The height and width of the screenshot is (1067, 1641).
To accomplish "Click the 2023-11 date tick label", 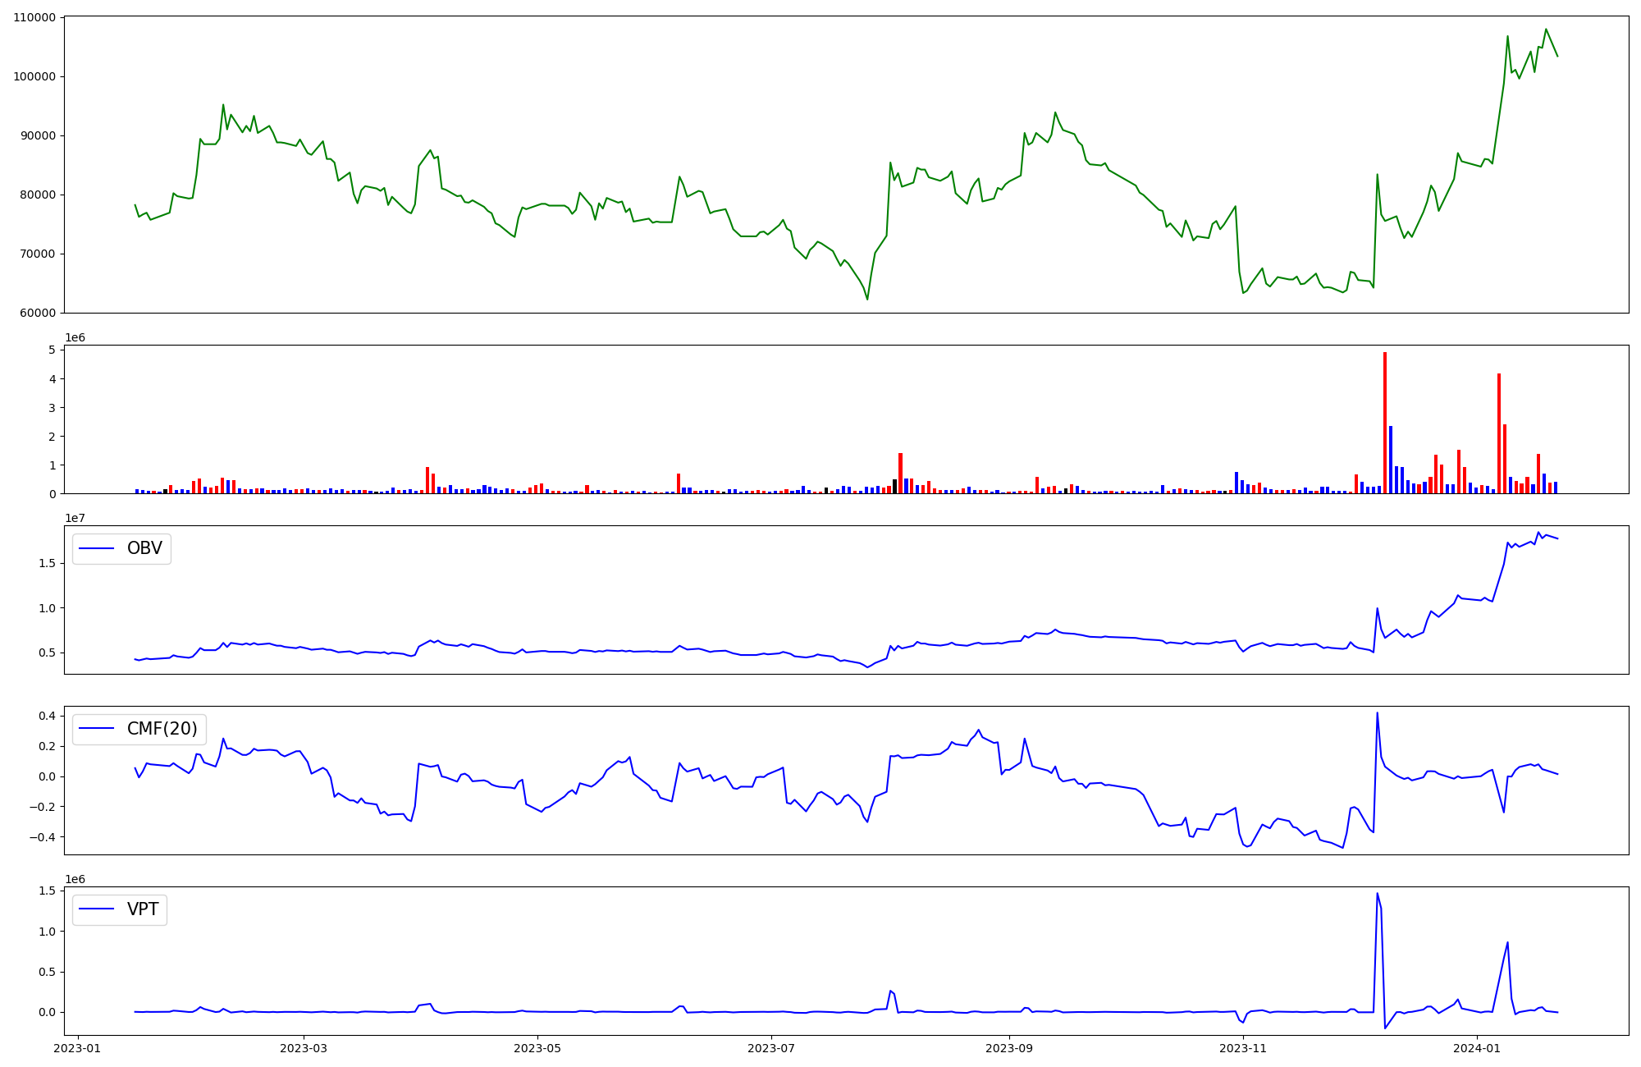I will 1243,1048.
